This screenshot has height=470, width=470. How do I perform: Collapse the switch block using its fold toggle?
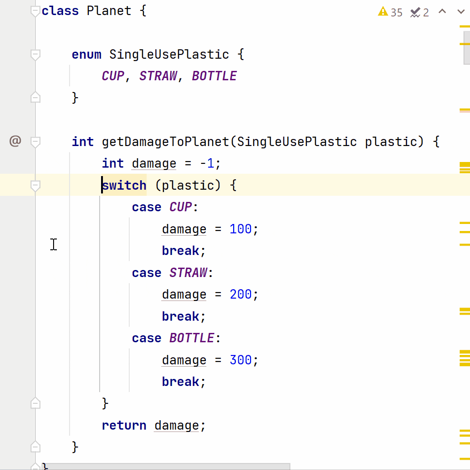[35, 186]
